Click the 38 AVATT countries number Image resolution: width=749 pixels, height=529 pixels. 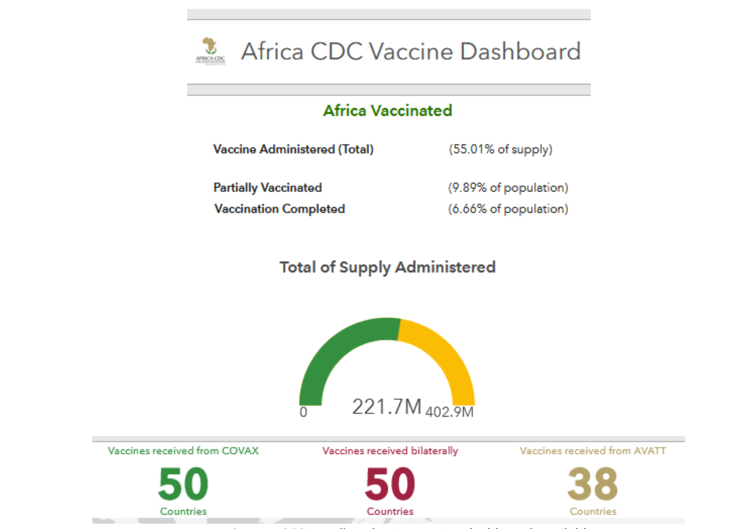593,484
